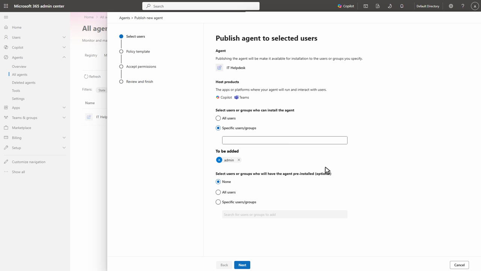Select Specific users/groups for pre-install
Screen dimensions: 481x271
pos(218,202)
